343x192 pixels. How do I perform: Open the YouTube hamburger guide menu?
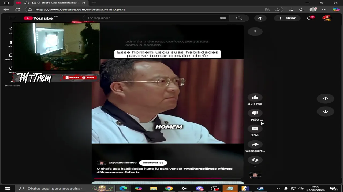(12, 18)
